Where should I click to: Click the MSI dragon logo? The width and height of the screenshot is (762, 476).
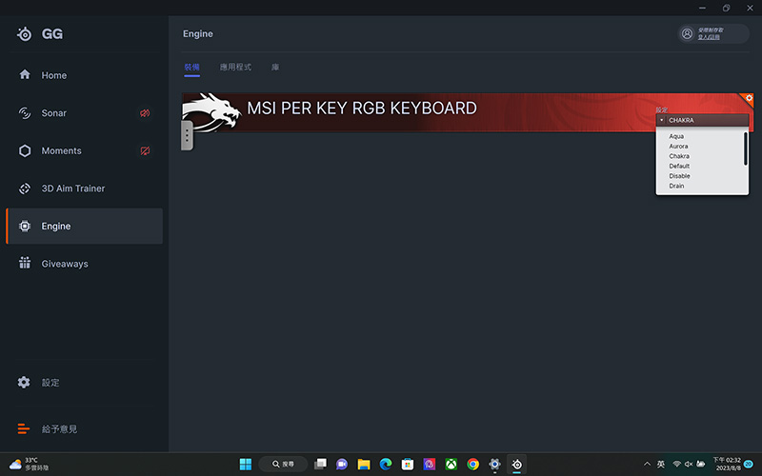click(x=211, y=112)
